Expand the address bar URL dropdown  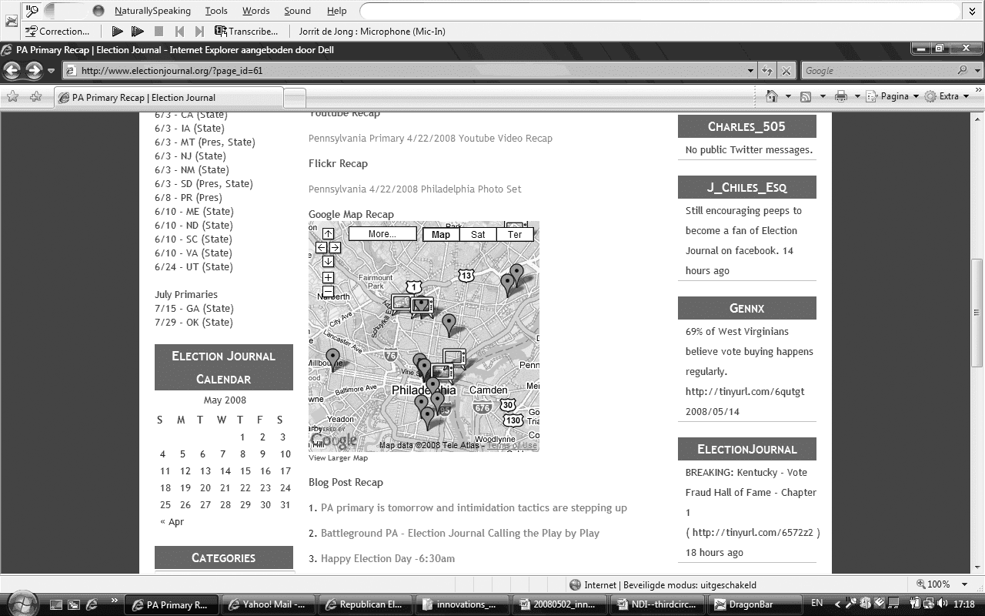point(751,70)
